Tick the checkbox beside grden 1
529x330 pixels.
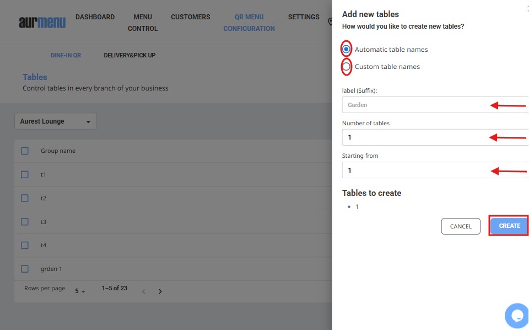pos(24,269)
